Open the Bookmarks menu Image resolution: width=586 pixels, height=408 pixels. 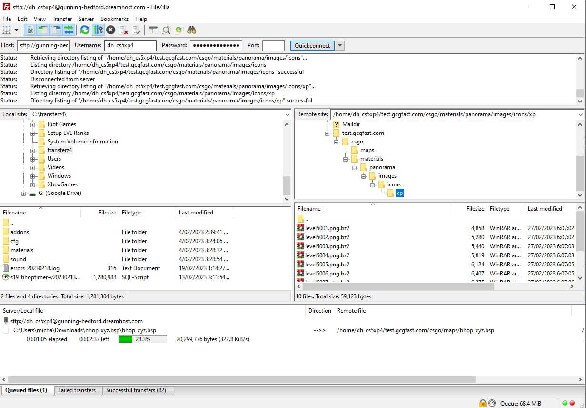pyautogui.click(x=114, y=19)
